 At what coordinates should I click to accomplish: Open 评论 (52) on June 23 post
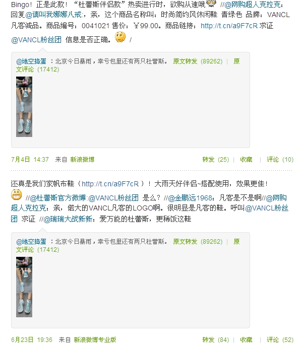pyautogui.click(x=280, y=340)
